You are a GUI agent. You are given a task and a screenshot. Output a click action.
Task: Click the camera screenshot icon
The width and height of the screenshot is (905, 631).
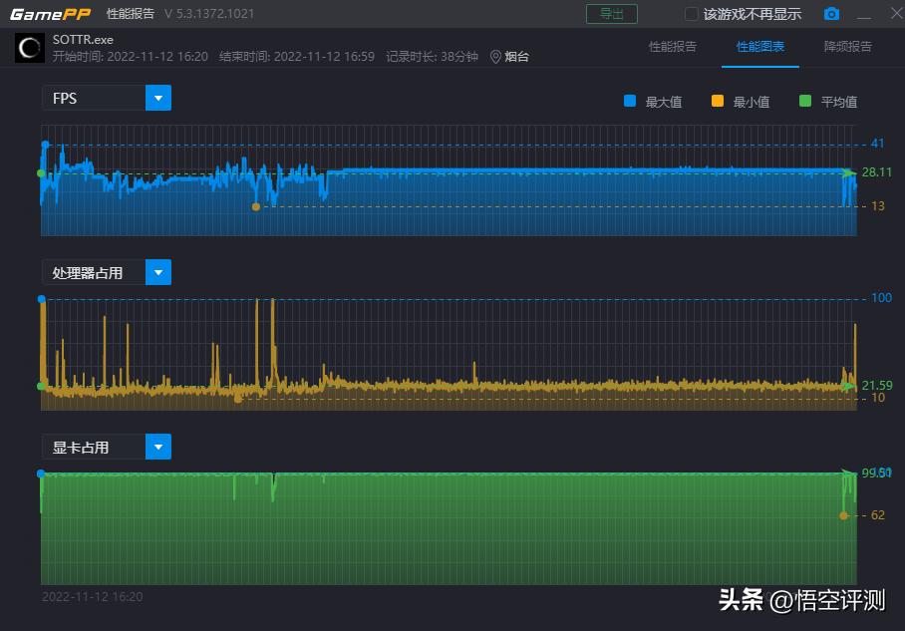(x=832, y=14)
